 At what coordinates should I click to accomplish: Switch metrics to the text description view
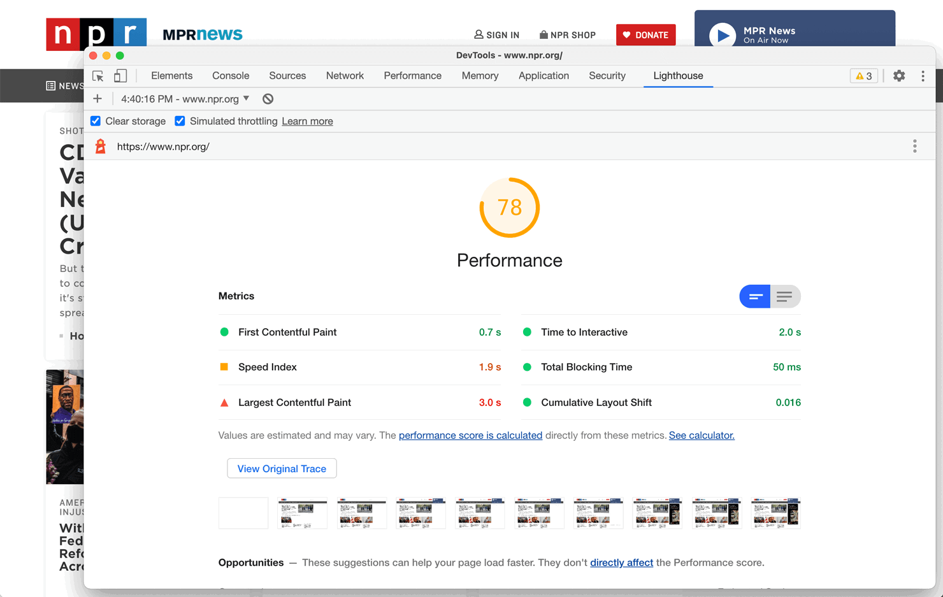(785, 296)
